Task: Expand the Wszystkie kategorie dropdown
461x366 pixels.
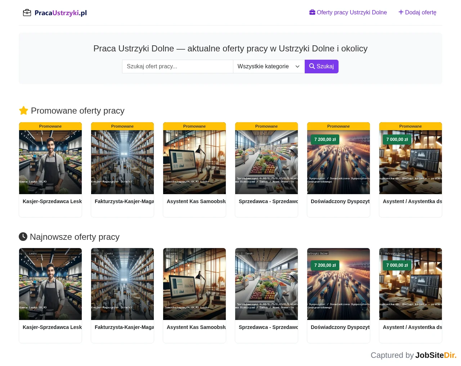Action: (269, 67)
